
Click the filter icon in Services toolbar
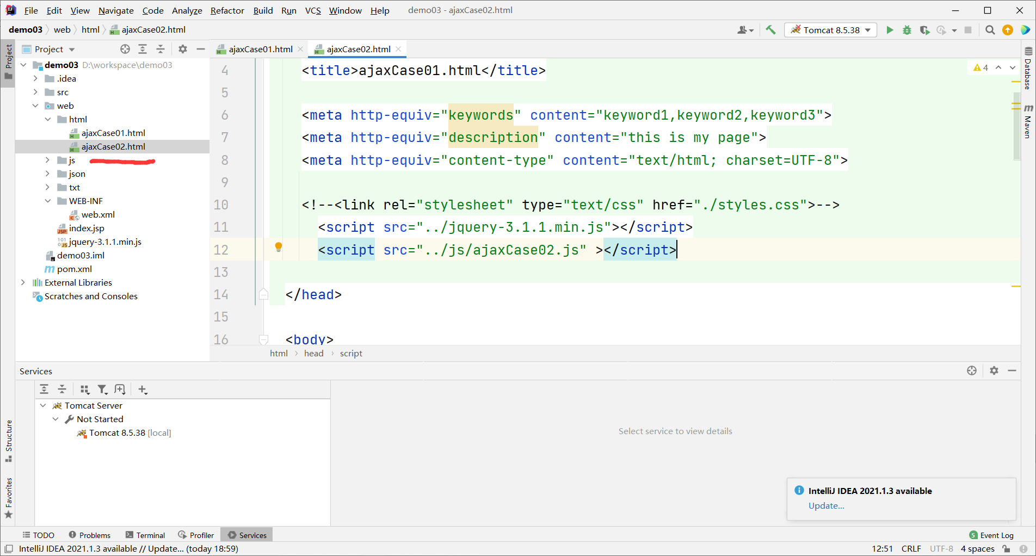[x=102, y=389]
